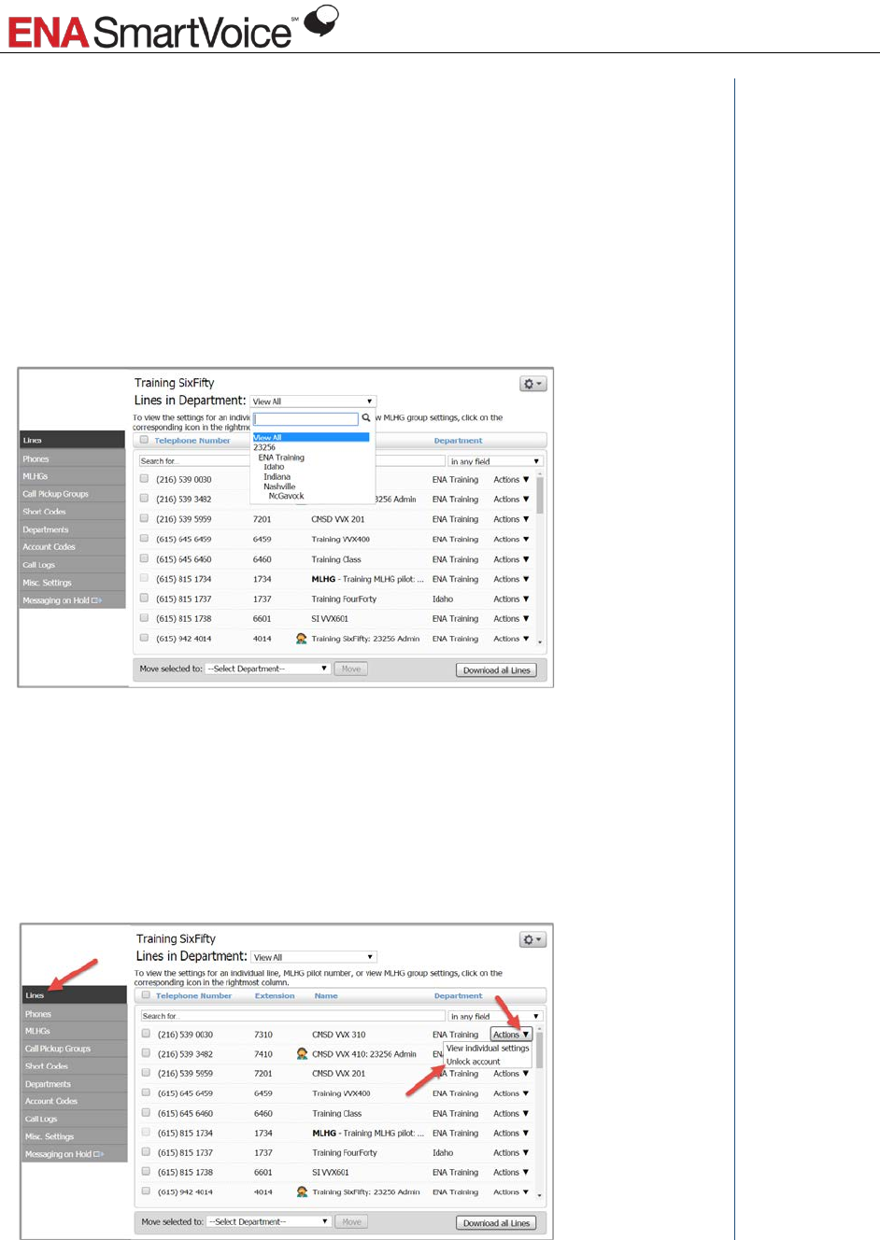Screen dimensions: 880x1240
Task: Sort by Extension column header
Action: click(x=275, y=995)
